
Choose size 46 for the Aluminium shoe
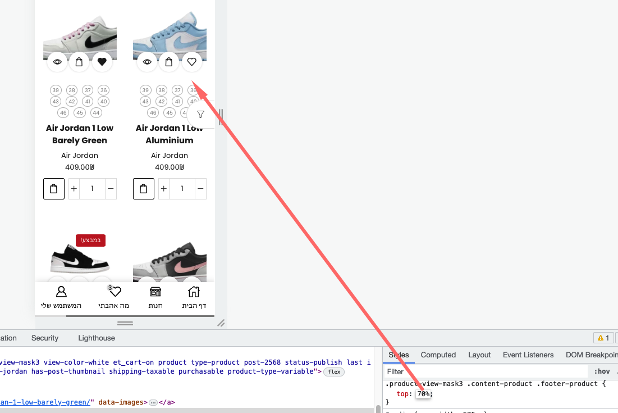pos(153,113)
